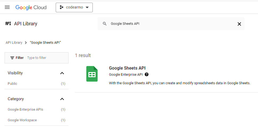Click the Google Enterprise API subtitle
The width and height of the screenshot is (258, 129).
pos(126,75)
